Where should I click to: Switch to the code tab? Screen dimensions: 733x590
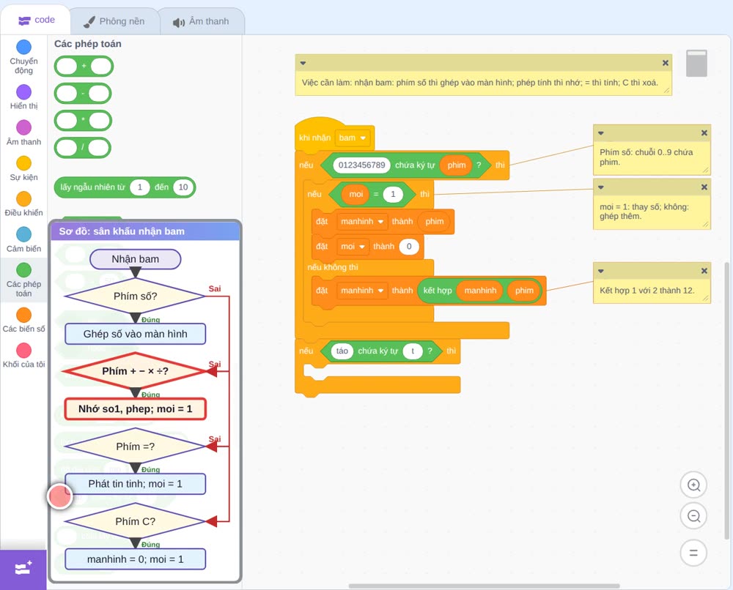36,20
